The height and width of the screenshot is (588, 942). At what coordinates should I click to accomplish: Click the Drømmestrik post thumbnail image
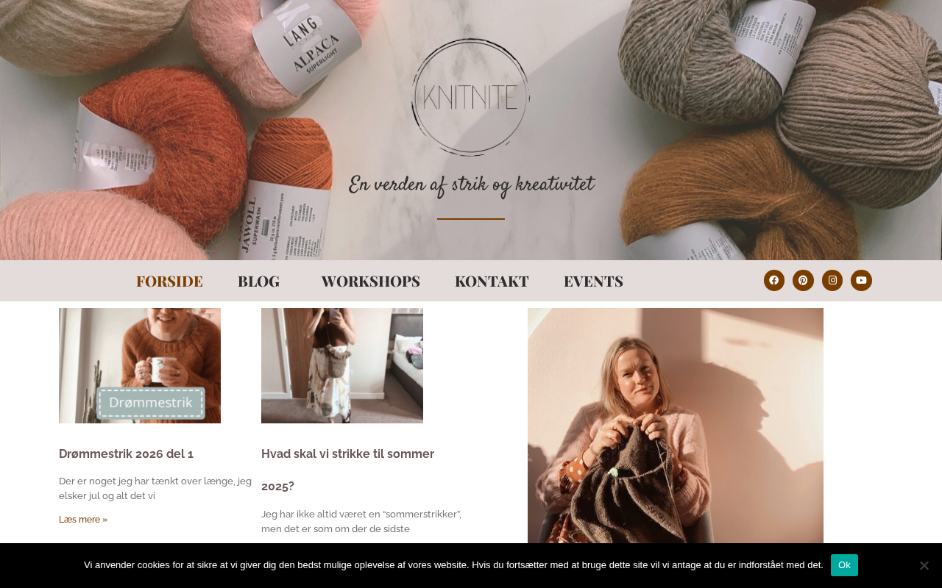(140, 365)
